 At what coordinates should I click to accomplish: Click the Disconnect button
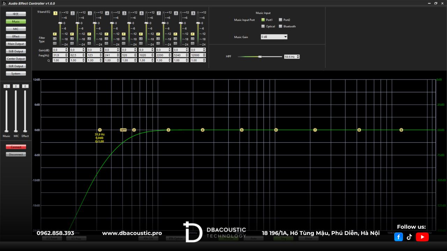(16, 154)
